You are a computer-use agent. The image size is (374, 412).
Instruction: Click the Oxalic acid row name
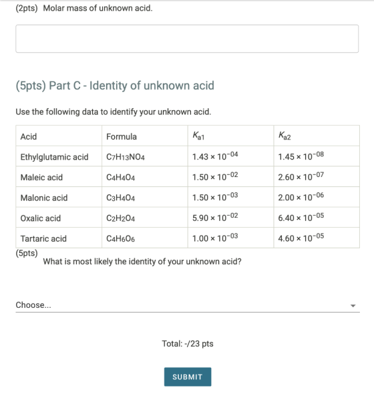click(41, 218)
